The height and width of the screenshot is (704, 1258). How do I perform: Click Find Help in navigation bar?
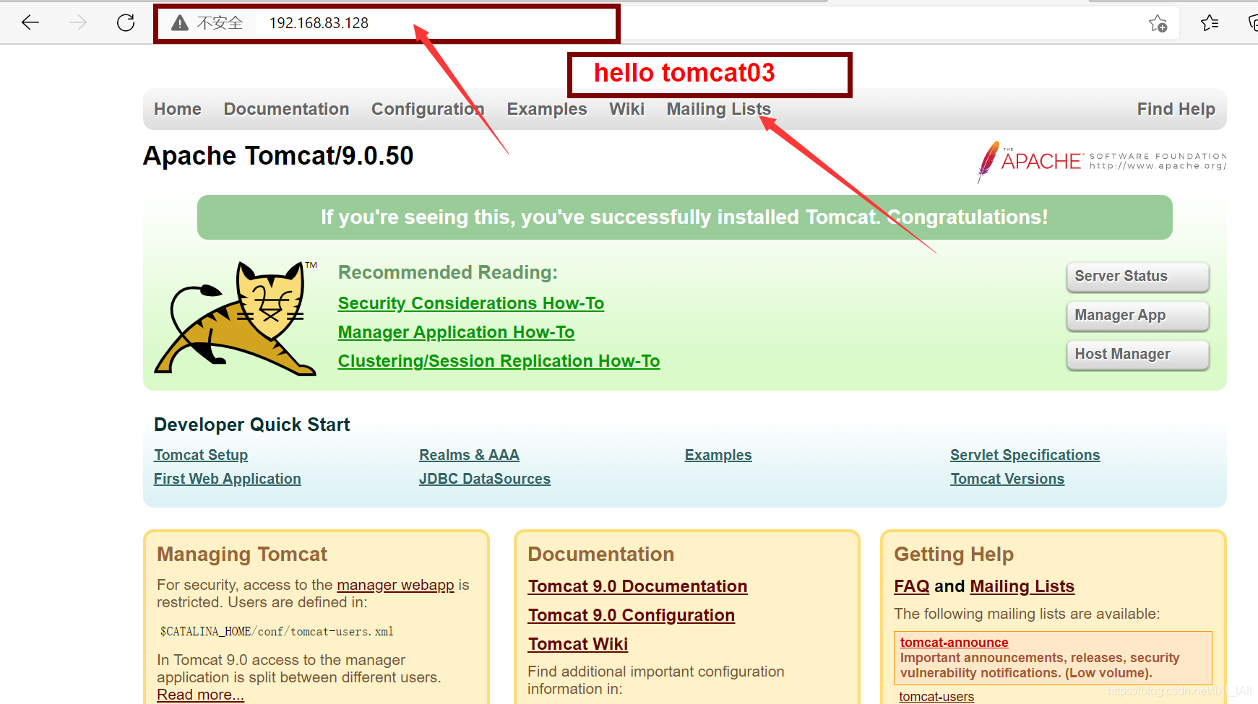(x=1176, y=109)
